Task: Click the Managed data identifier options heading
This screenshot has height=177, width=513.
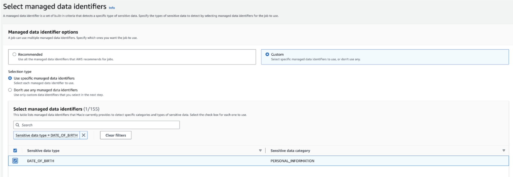Action: [43, 32]
